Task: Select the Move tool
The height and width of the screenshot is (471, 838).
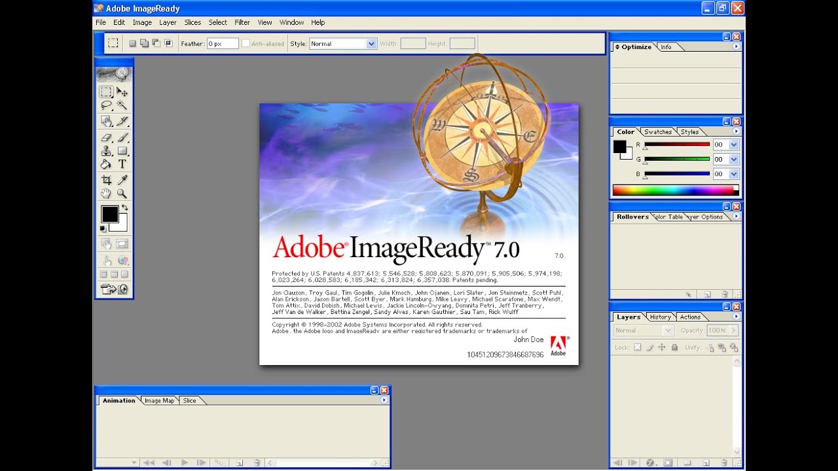Action: [122, 92]
